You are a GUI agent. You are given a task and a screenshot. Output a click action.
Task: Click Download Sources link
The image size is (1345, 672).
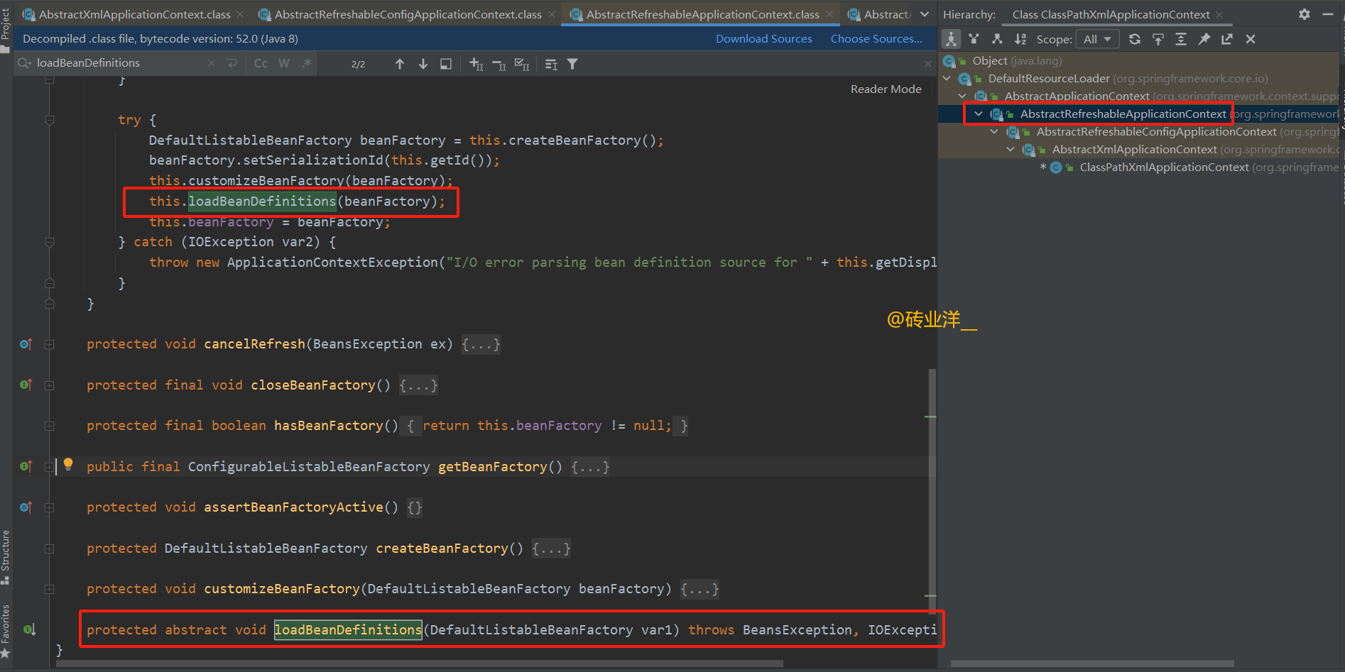coord(763,39)
